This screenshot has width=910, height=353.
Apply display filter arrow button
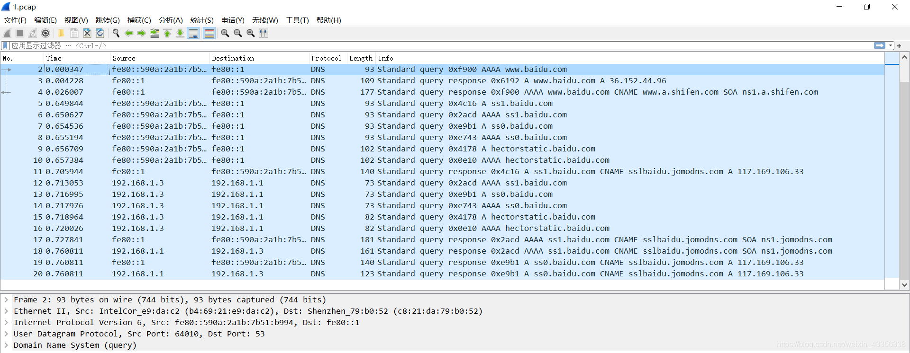(880, 45)
